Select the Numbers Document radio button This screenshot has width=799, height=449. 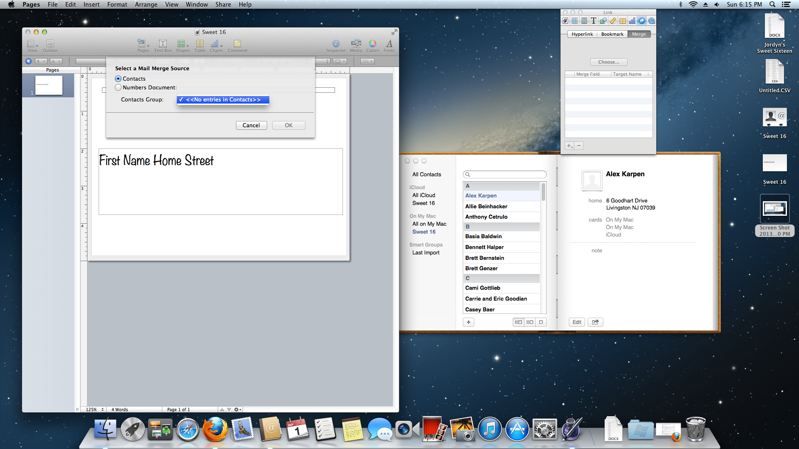click(x=118, y=87)
